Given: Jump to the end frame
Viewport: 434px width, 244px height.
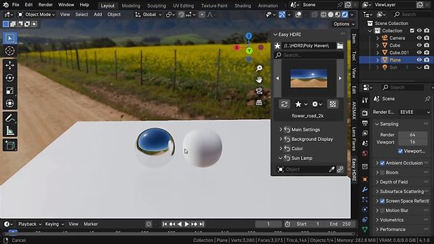Looking at the screenshot, I should [202, 224].
